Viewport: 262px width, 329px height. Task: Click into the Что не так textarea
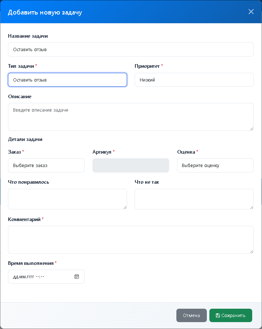194,199
